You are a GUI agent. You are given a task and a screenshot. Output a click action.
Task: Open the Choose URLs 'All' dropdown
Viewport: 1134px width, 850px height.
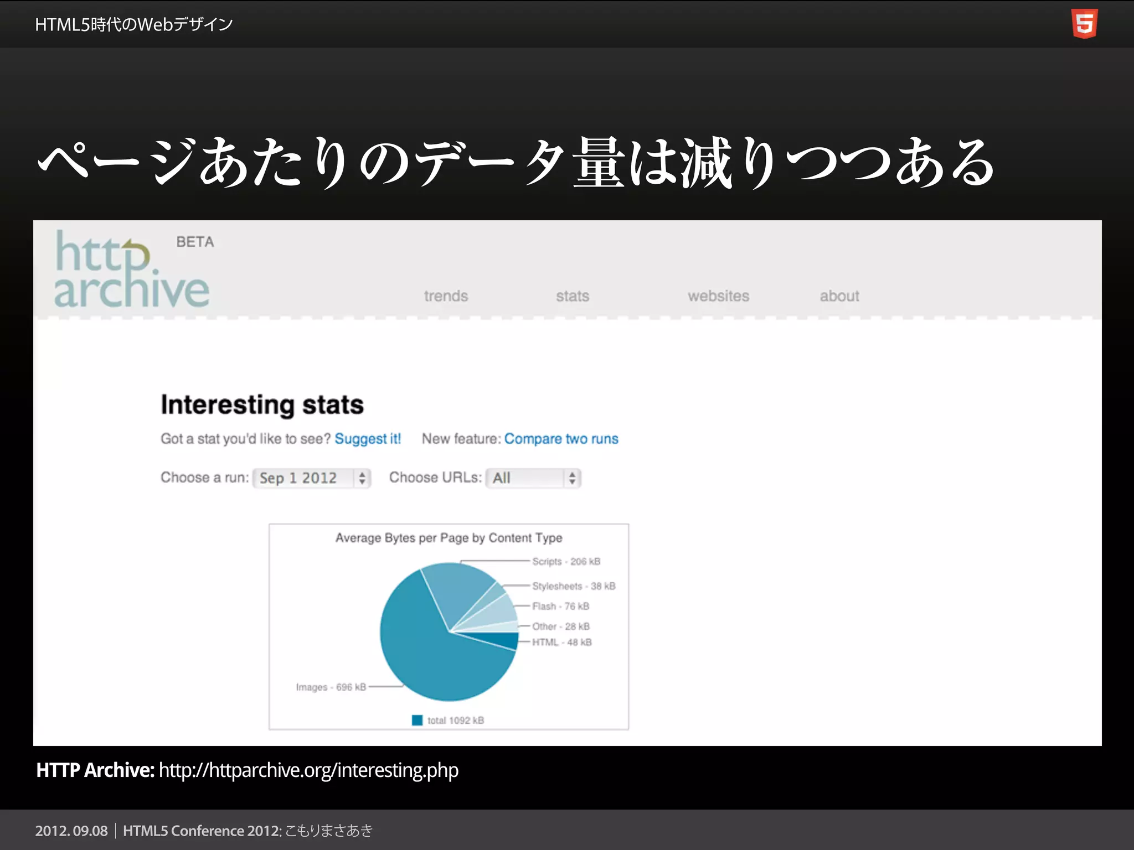coord(533,478)
